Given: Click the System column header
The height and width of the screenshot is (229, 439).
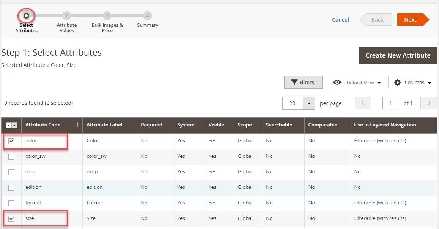Looking at the screenshot, I should pyautogui.click(x=189, y=125).
